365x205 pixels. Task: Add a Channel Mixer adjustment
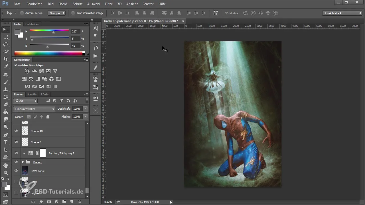click(x=51, y=79)
